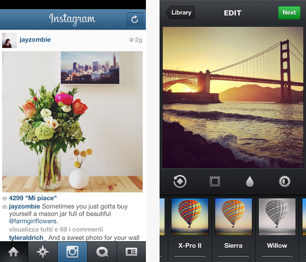The height and width of the screenshot is (262, 306).
Task: Open jayzombie's profile picture
Action: [x=9, y=40]
